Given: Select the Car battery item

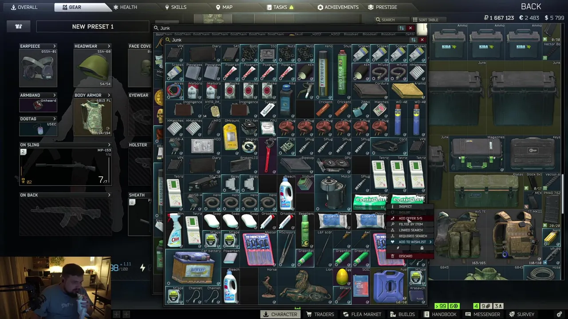Looking at the screenshot, I should coord(193,267).
